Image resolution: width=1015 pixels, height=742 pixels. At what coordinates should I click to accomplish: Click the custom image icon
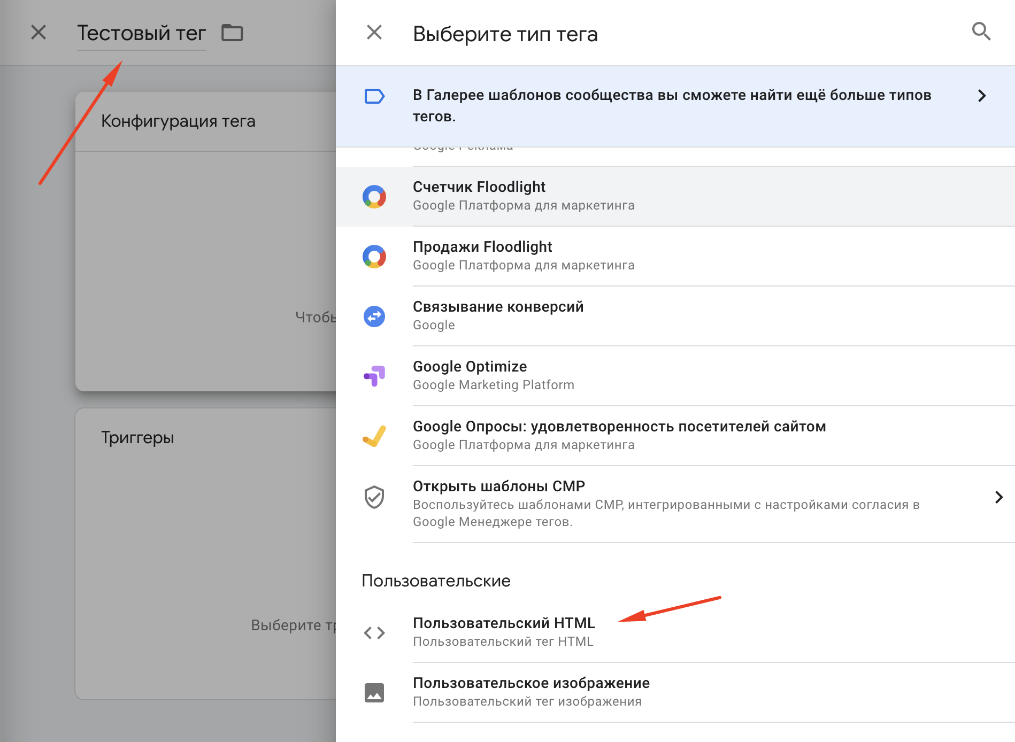(374, 693)
